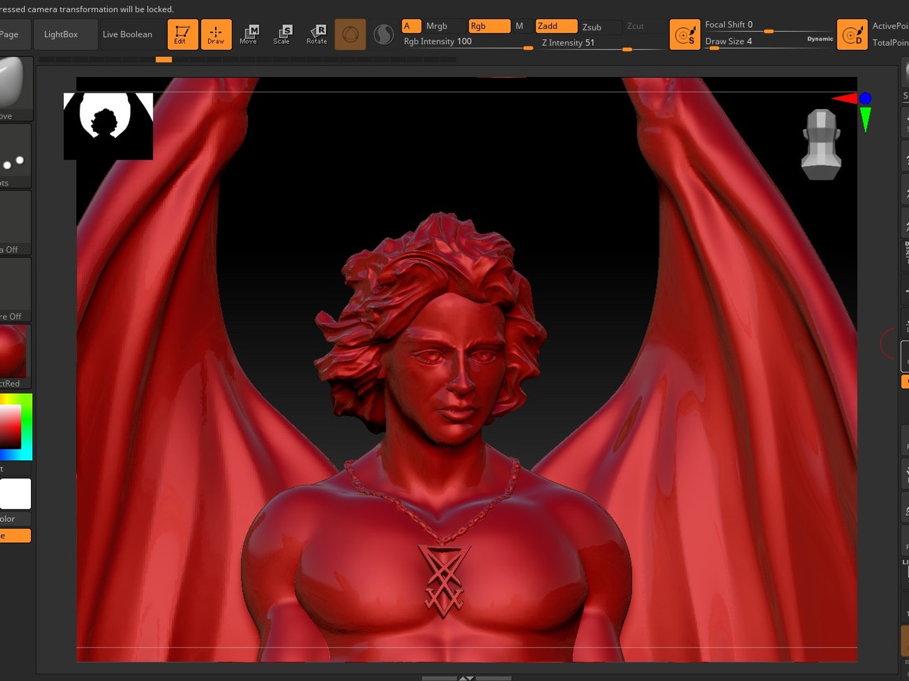Viewport: 909px width, 681px height.
Task: Click the silhouette thumbnail view
Action: 108,126
